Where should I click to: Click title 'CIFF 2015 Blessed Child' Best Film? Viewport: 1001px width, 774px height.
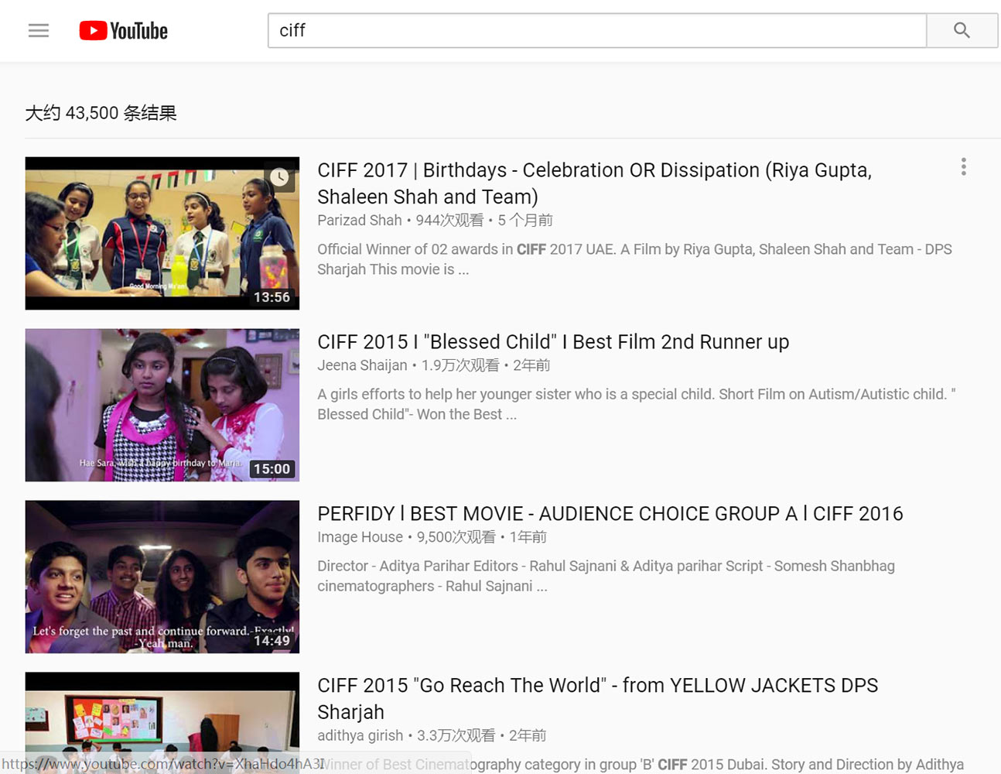[552, 342]
